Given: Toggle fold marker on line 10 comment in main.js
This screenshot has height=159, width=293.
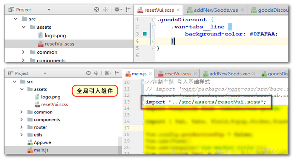Looking at the screenshot, I should pyautogui.click(x=144, y=82).
